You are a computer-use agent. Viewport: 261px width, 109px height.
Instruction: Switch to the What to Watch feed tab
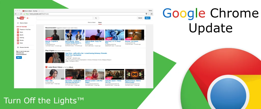pos(92,22)
